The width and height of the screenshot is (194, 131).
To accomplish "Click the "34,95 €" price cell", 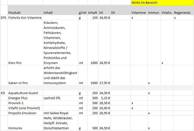I will pos(104,18).
